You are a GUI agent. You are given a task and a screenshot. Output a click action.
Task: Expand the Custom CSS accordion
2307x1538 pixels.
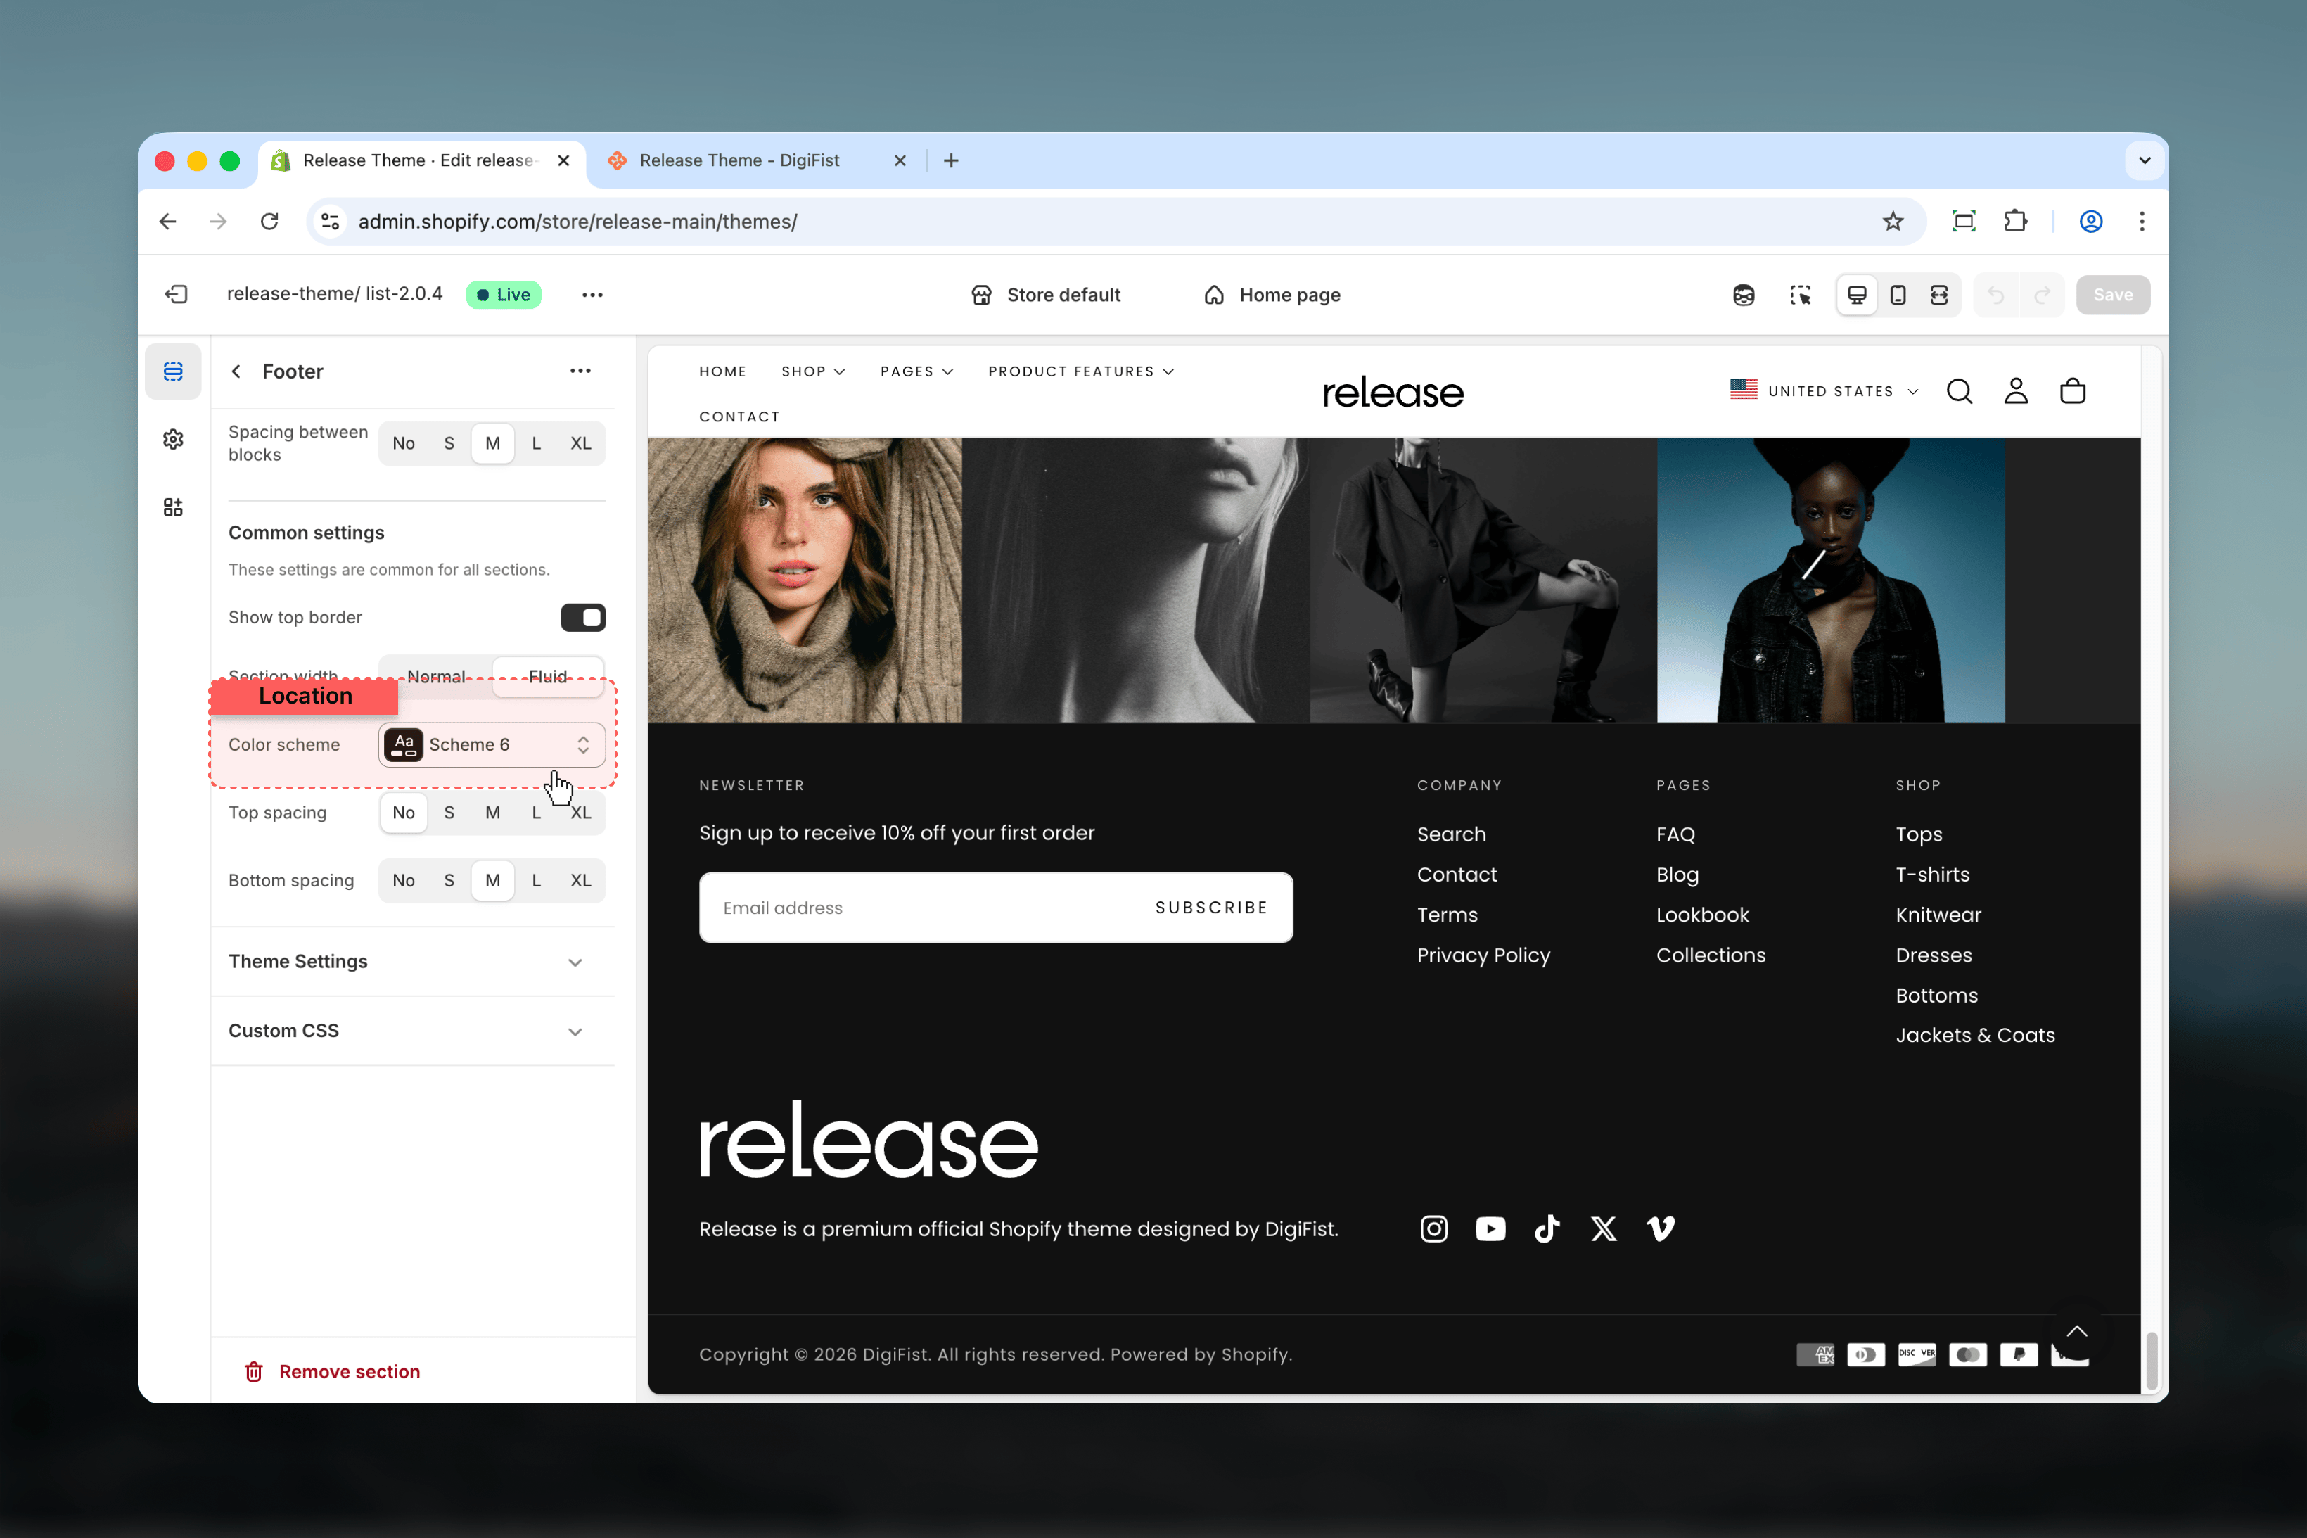click(413, 1031)
